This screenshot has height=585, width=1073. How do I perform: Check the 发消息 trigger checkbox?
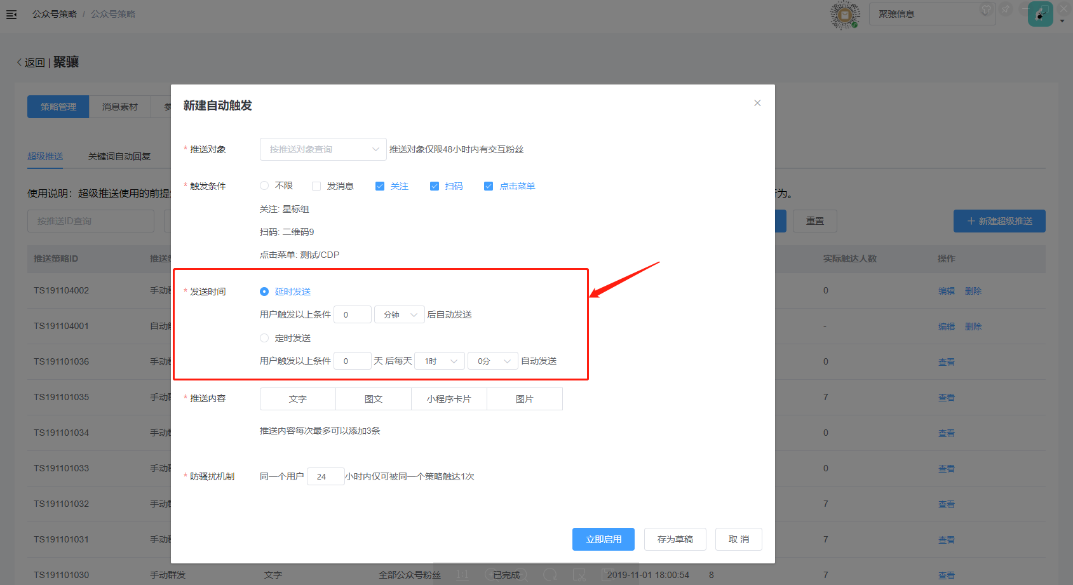[316, 186]
